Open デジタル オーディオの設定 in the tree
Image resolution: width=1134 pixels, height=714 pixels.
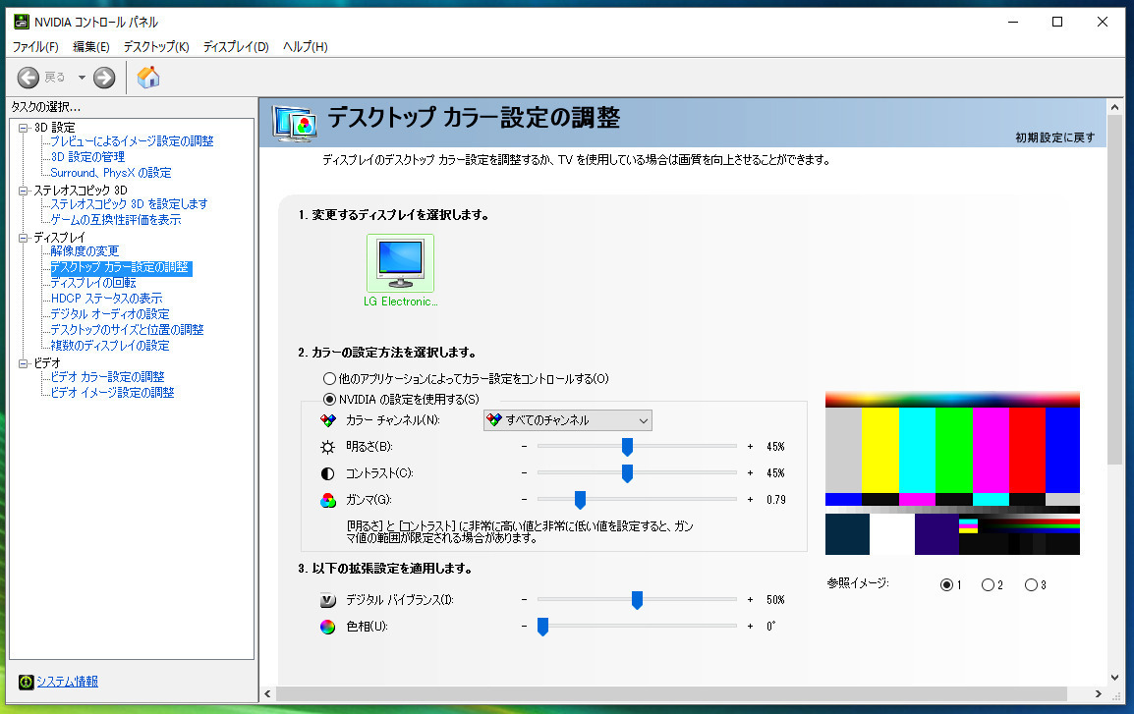click(110, 314)
